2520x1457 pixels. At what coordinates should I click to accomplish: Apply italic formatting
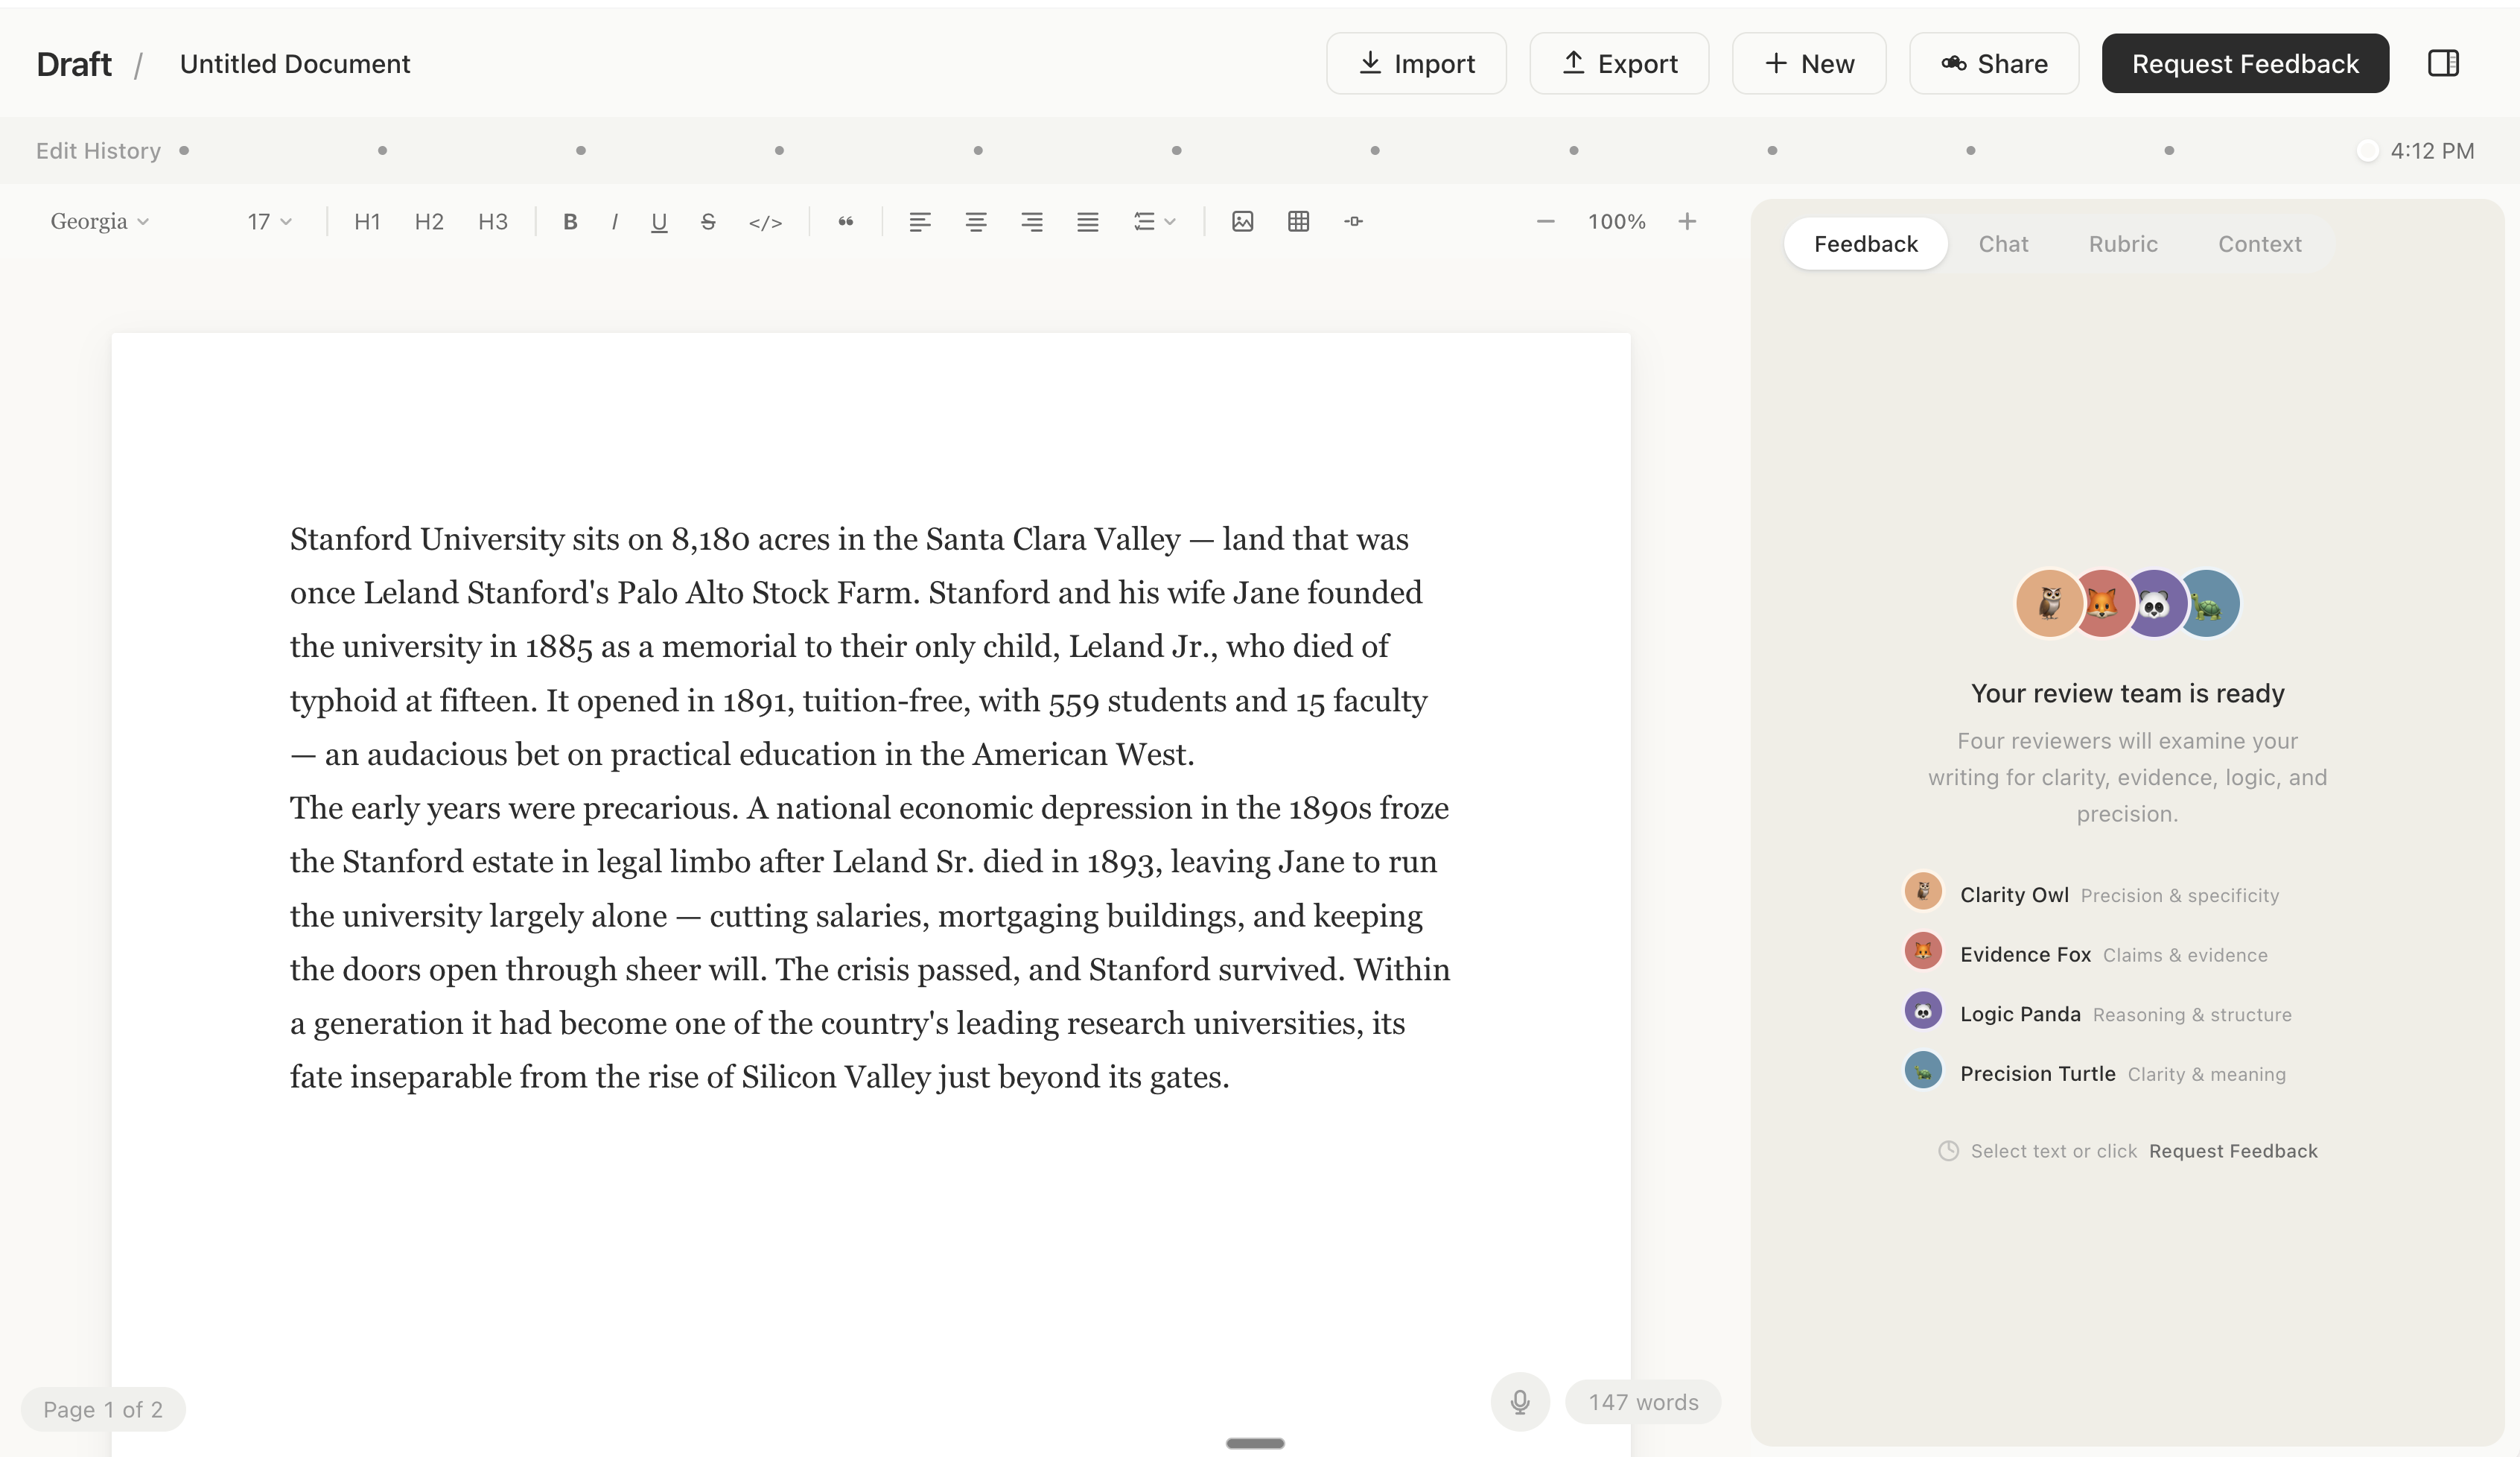click(614, 222)
